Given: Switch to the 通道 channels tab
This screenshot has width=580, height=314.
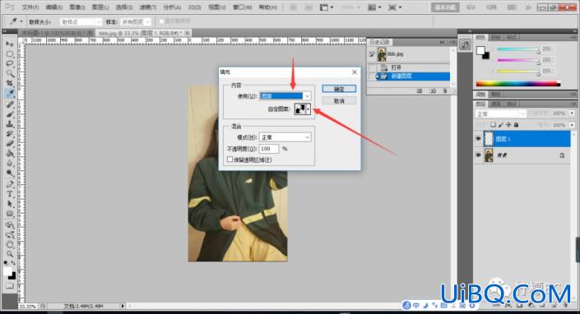Looking at the screenshot, I should click(495, 104).
